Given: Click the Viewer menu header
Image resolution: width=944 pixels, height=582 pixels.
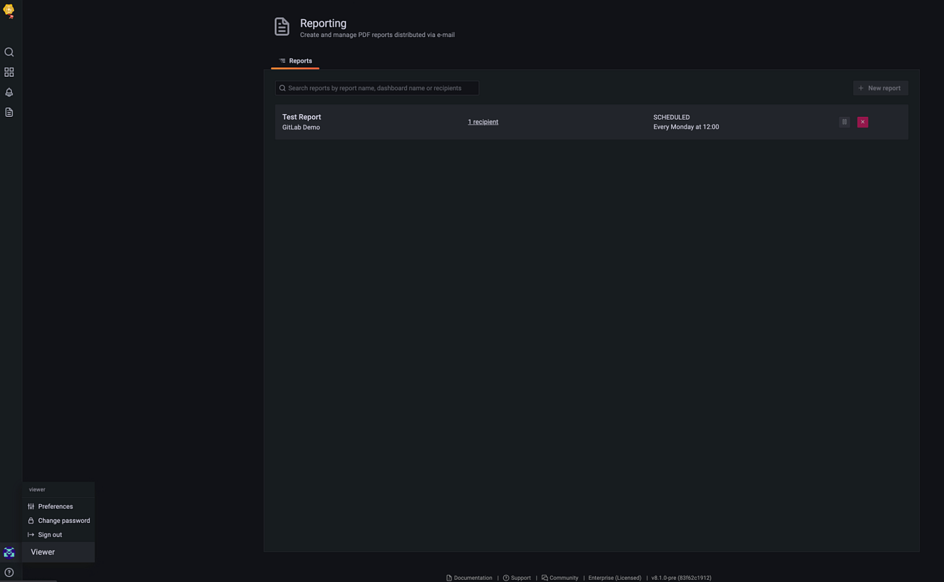Looking at the screenshot, I should coord(58,553).
